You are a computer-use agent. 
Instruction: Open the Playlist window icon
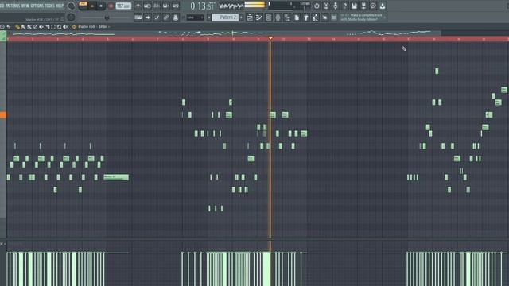pyautogui.click(x=249, y=17)
